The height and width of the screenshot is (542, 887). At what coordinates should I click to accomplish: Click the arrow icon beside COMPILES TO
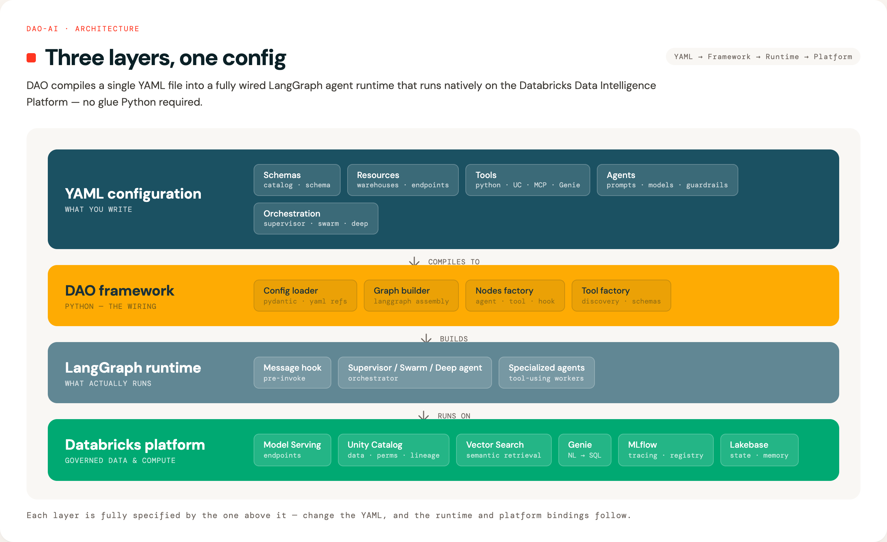(x=414, y=261)
